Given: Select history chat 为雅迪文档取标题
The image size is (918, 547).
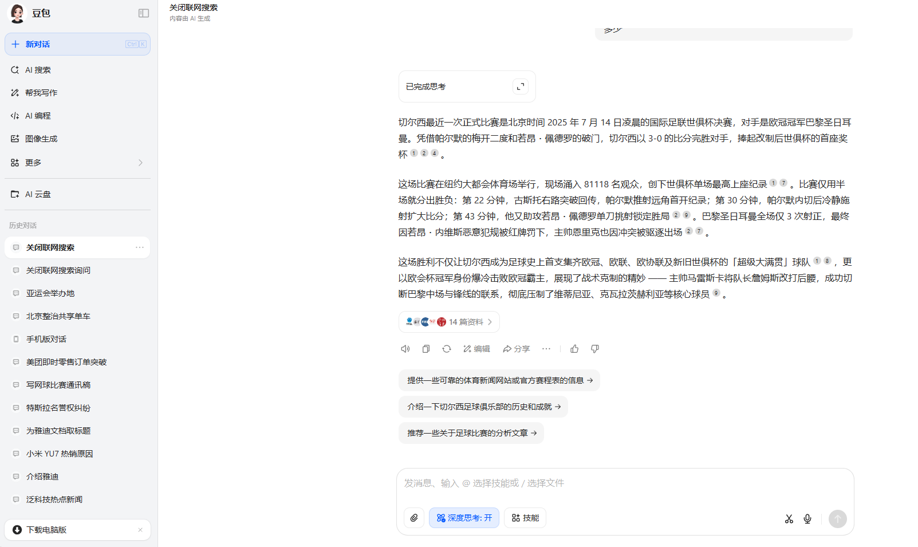Looking at the screenshot, I should tap(77, 431).
